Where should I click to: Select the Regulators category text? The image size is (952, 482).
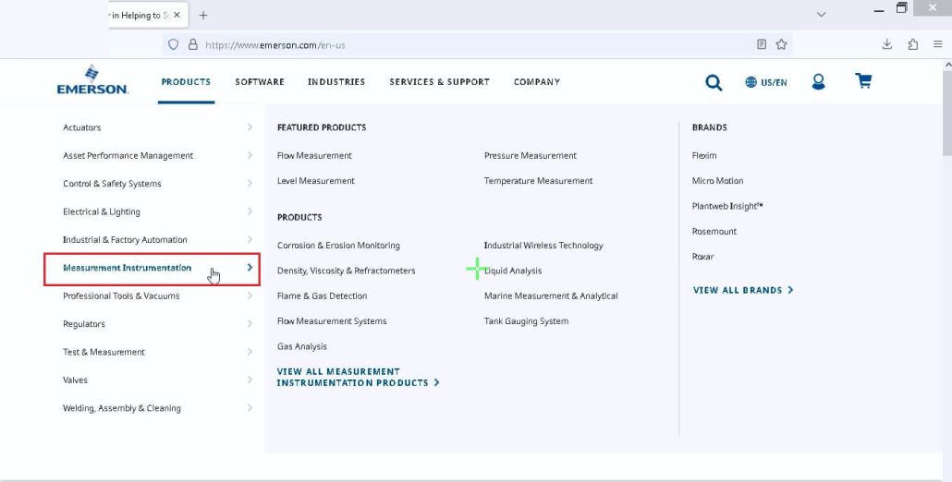click(84, 324)
